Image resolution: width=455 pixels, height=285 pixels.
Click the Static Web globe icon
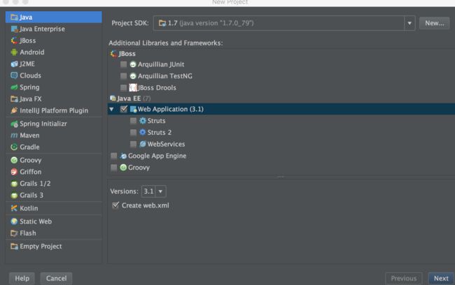[x=14, y=221]
